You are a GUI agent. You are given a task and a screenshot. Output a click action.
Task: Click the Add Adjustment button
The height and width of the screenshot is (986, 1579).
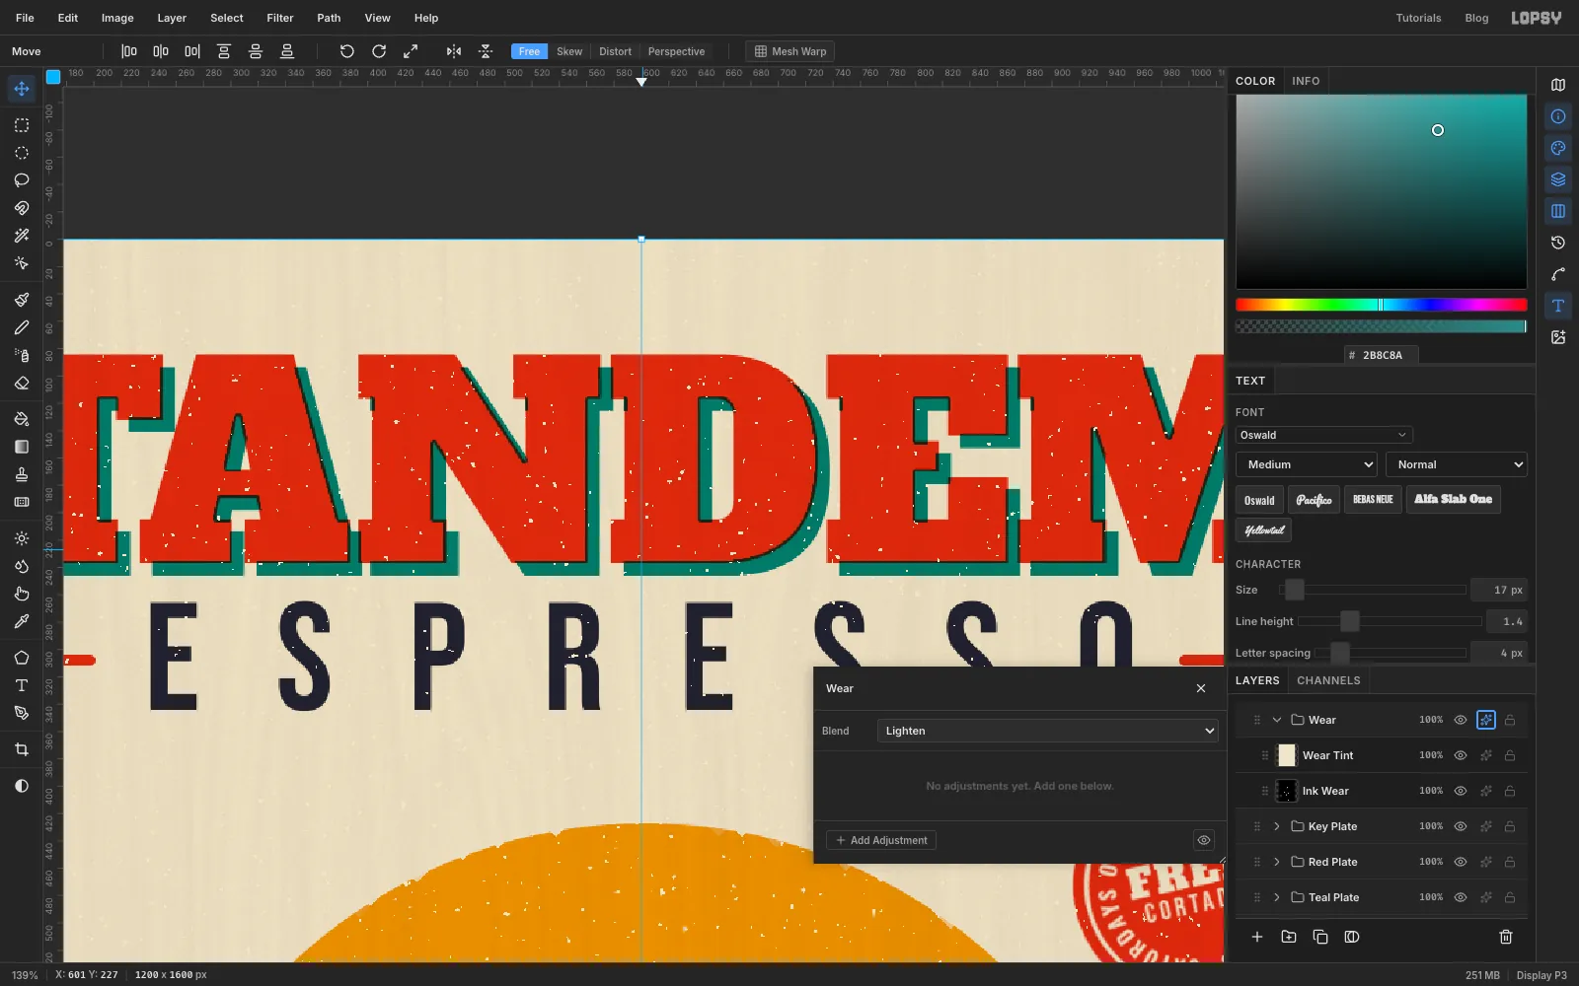point(881,840)
